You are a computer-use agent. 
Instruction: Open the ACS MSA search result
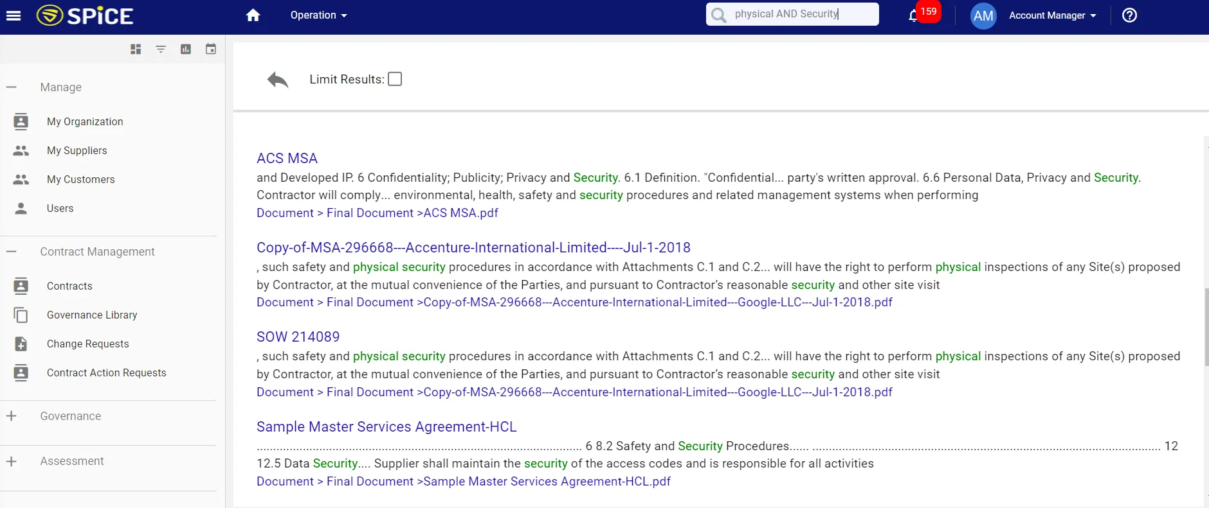[x=287, y=158]
